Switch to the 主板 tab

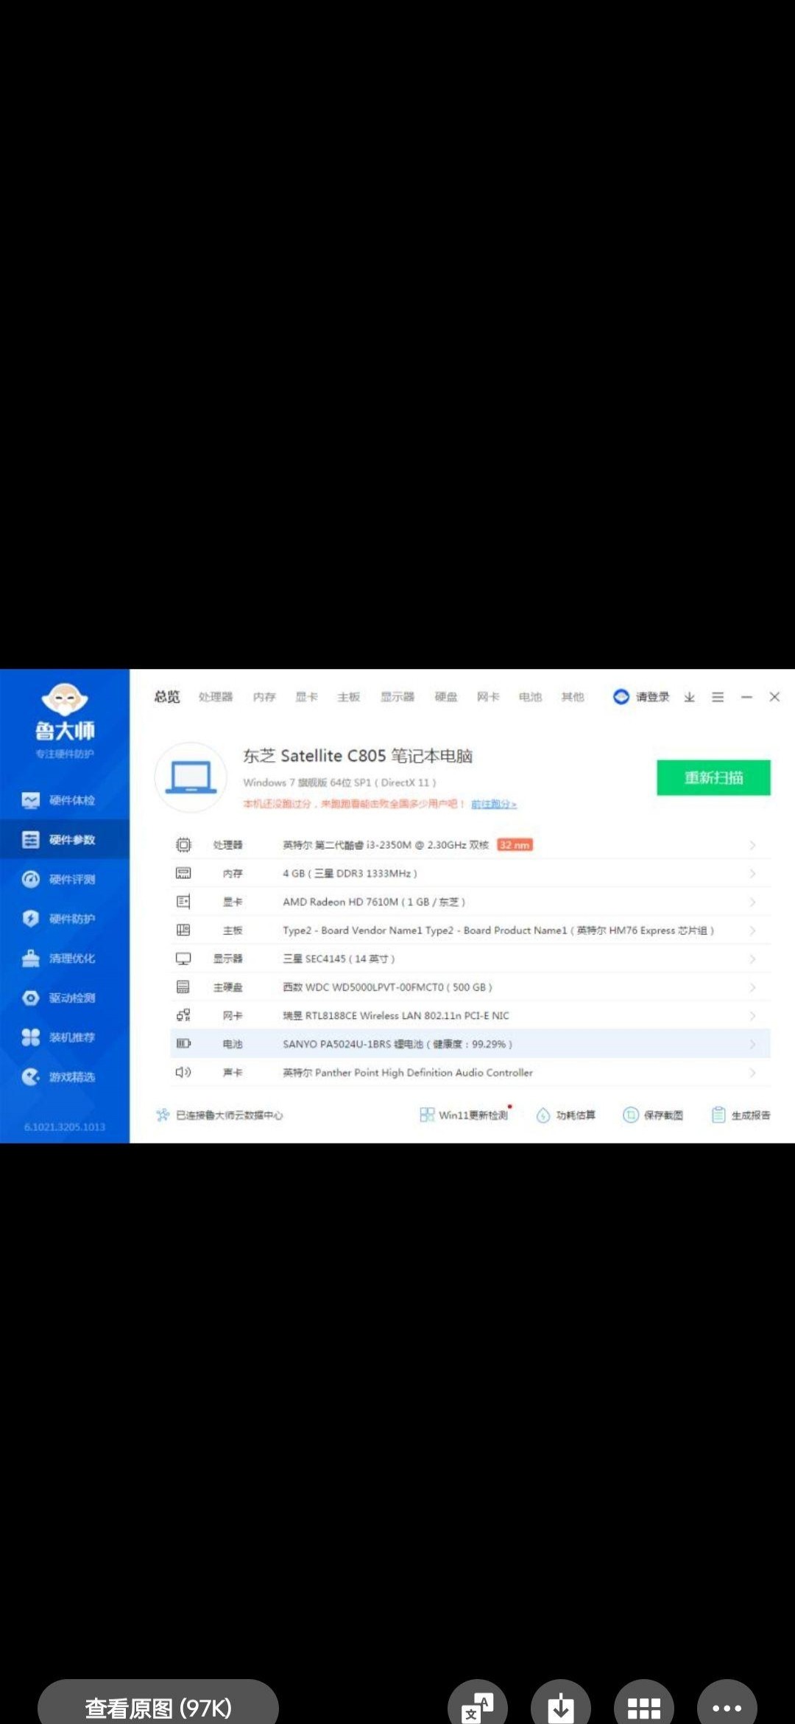click(x=349, y=697)
